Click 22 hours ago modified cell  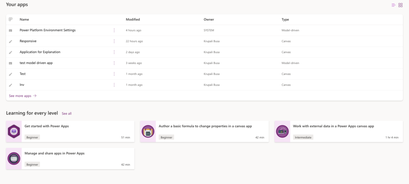[x=134, y=41]
